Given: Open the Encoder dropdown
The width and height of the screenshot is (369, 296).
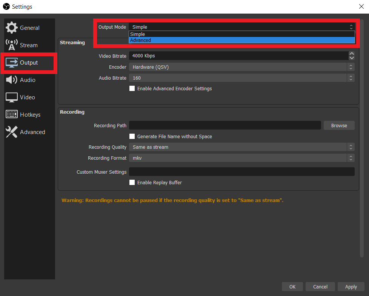Looking at the screenshot, I should 241,67.
